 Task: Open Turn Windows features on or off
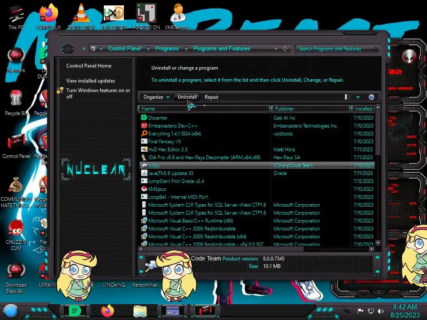tap(98, 93)
